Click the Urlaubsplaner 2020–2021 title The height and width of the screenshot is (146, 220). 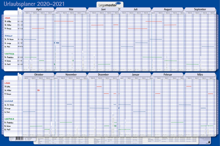coord(23,3)
